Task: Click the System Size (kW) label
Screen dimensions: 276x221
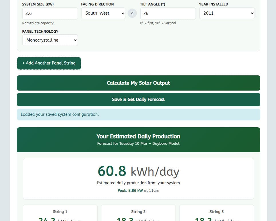Action: coord(38,4)
